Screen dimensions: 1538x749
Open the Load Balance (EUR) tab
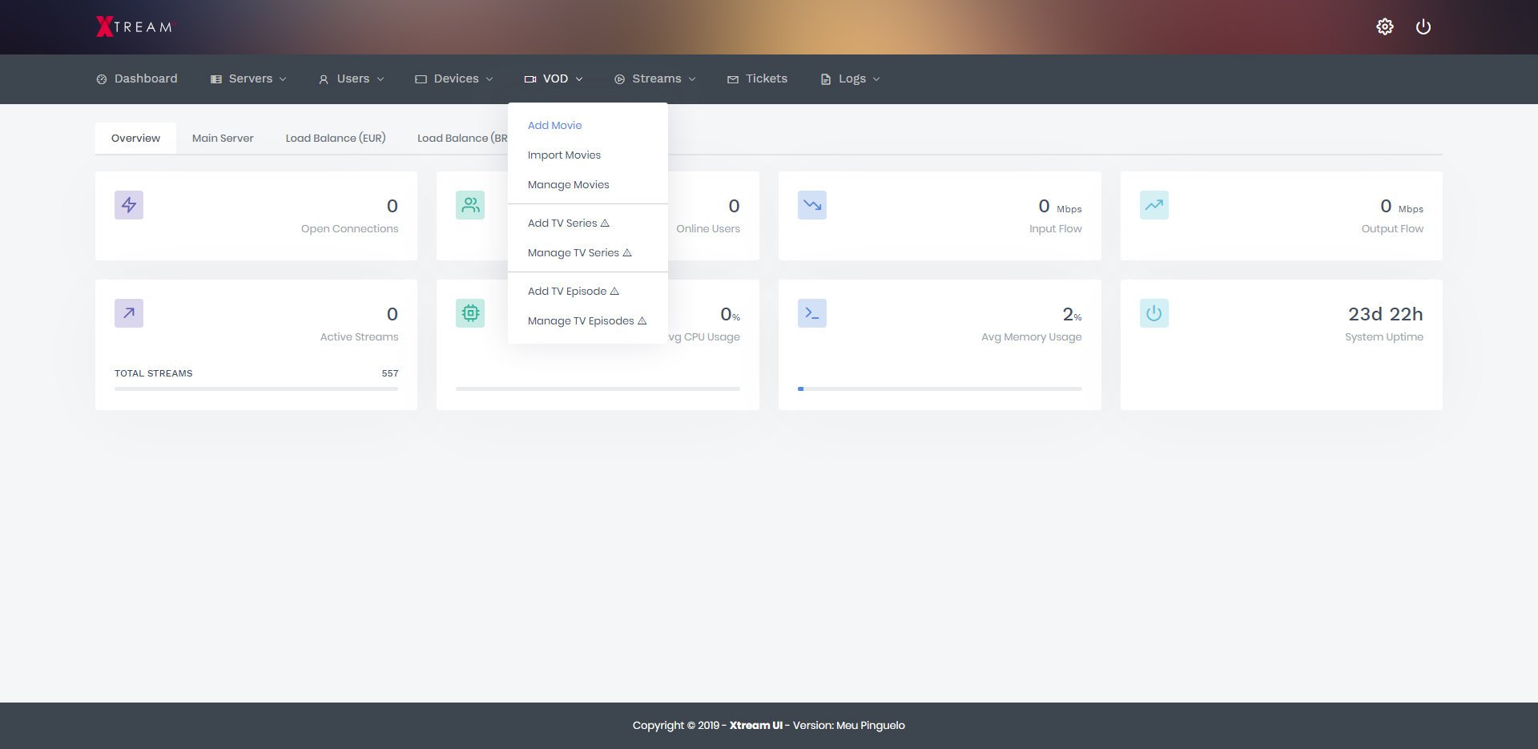click(336, 139)
